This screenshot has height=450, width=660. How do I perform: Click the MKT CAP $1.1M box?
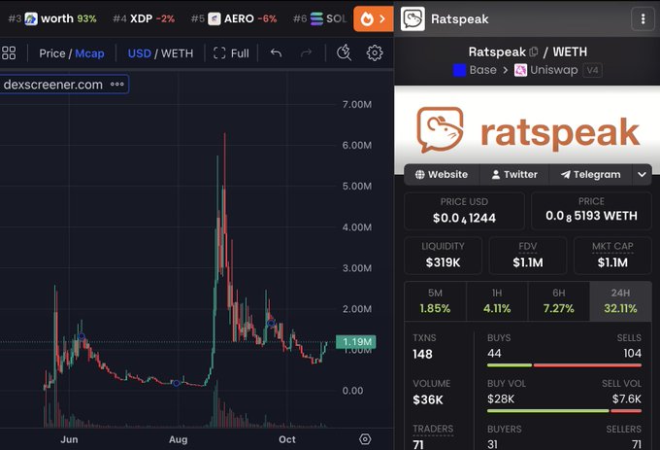coord(612,256)
